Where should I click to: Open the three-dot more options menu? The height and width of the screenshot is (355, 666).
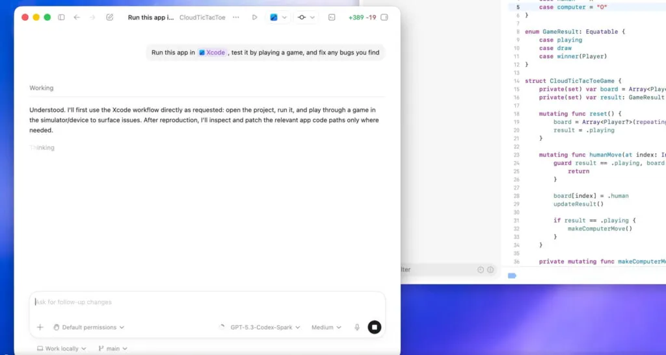tap(235, 18)
